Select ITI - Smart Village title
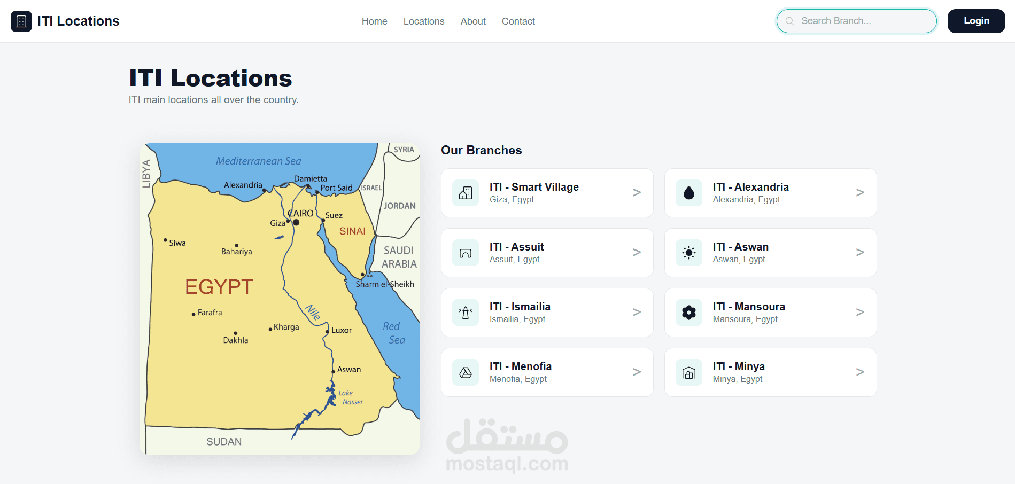The height and width of the screenshot is (484, 1015). (x=534, y=187)
